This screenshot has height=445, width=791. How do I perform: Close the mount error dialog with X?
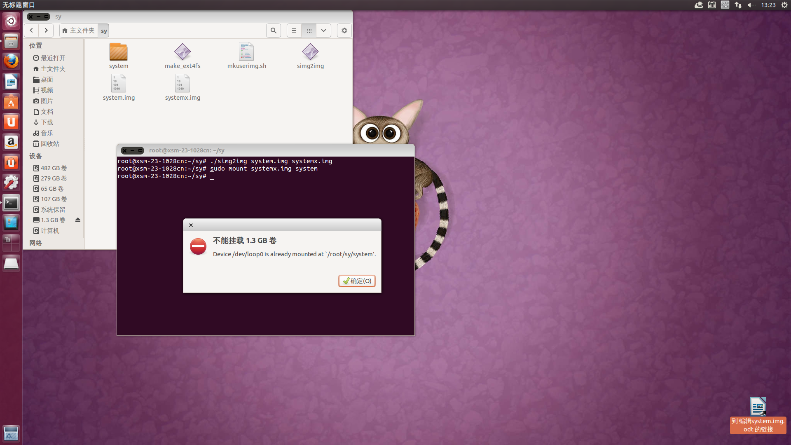click(191, 225)
